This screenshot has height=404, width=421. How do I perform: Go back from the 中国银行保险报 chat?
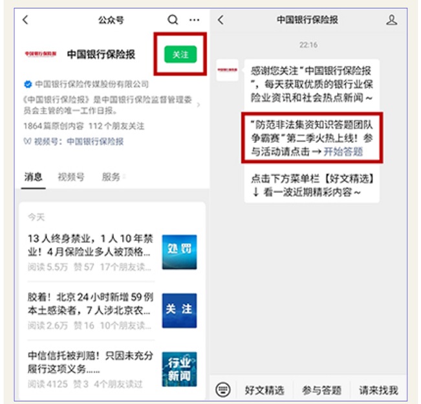point(221,20)
